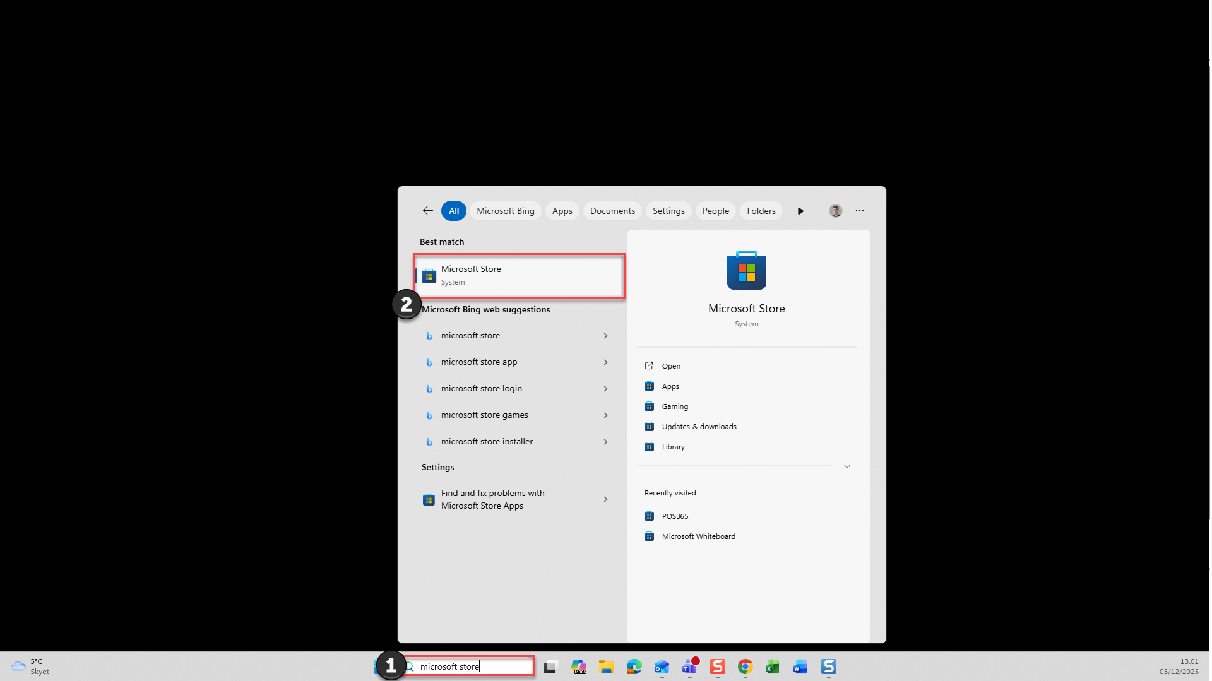Click the taskbar search box containing 'microsoft store'
1212x681 pixels.
coord(468,666)
